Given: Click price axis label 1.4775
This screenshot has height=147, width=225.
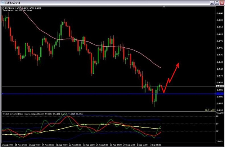Looking at the screenshot, I should [x=220, y=41].
